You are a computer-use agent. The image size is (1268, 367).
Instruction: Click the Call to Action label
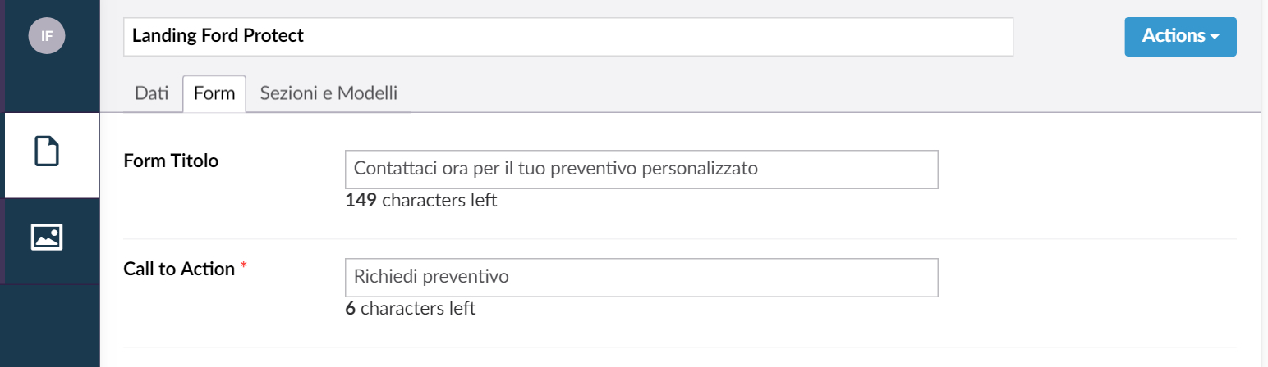click(179, 269)
